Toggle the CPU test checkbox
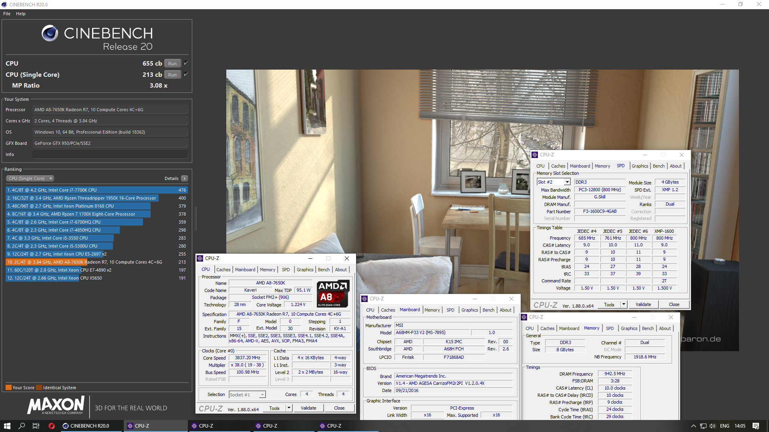The height and width of the screenshot is (432, 769). (x=186, y=63)
